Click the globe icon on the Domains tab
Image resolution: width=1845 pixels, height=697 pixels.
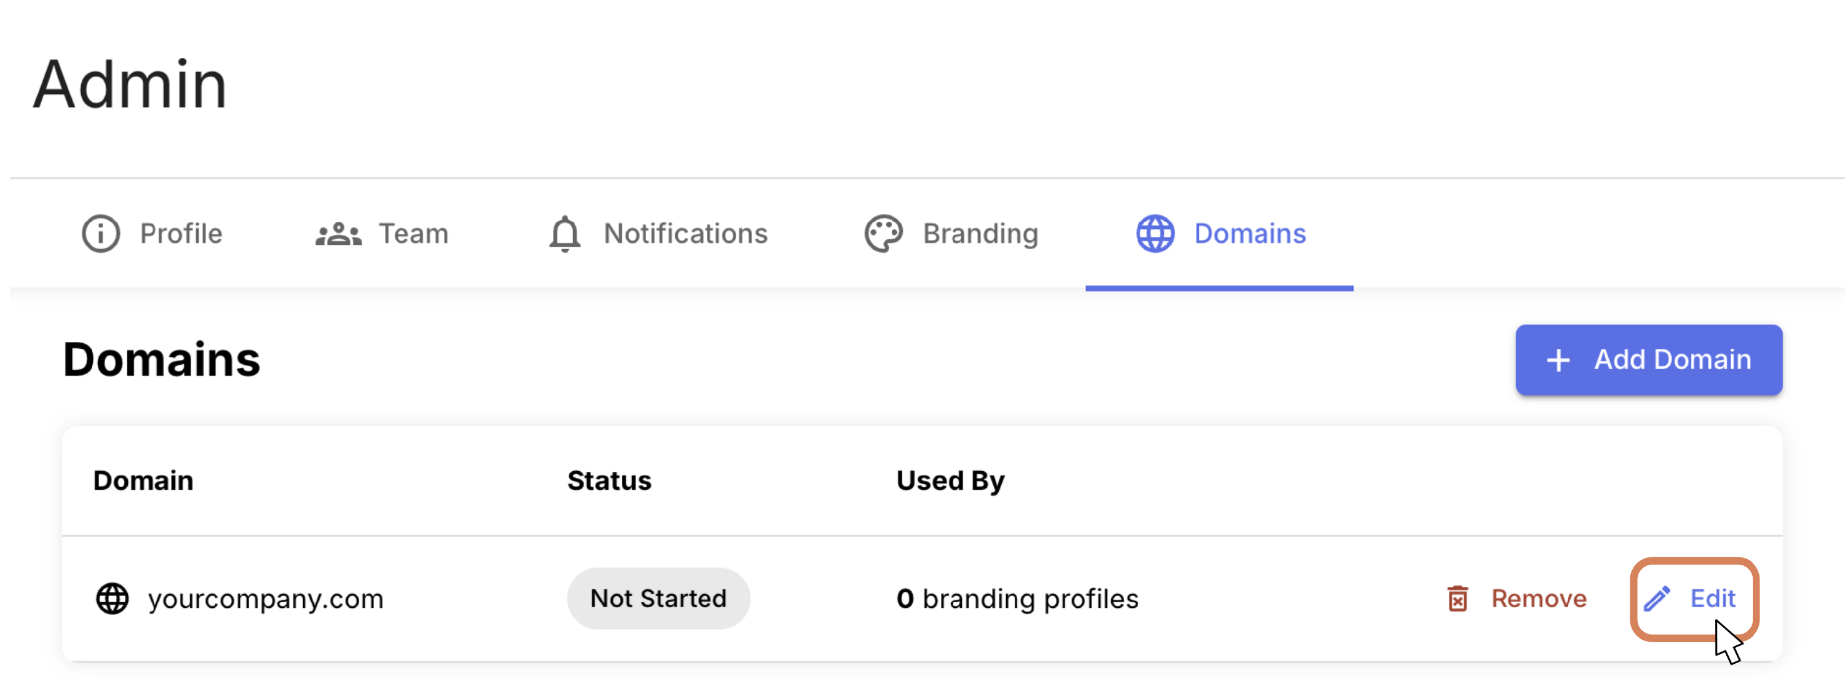pos(1154,234)
